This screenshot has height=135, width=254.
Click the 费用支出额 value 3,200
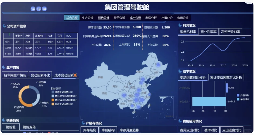pyautogui.click(x=166, y=27)
